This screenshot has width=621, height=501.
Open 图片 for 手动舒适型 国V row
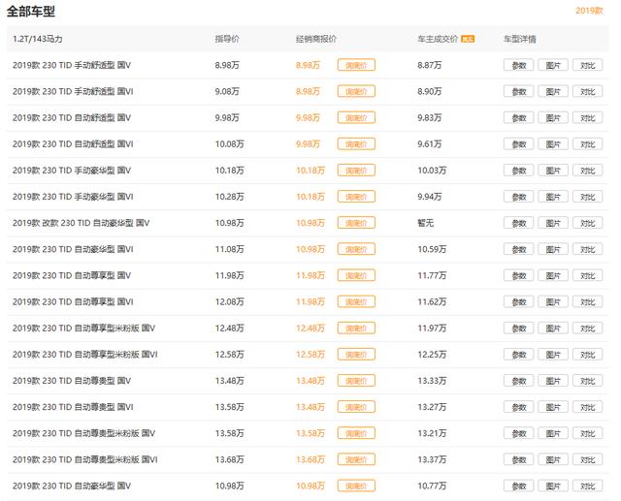coord(553,65)
